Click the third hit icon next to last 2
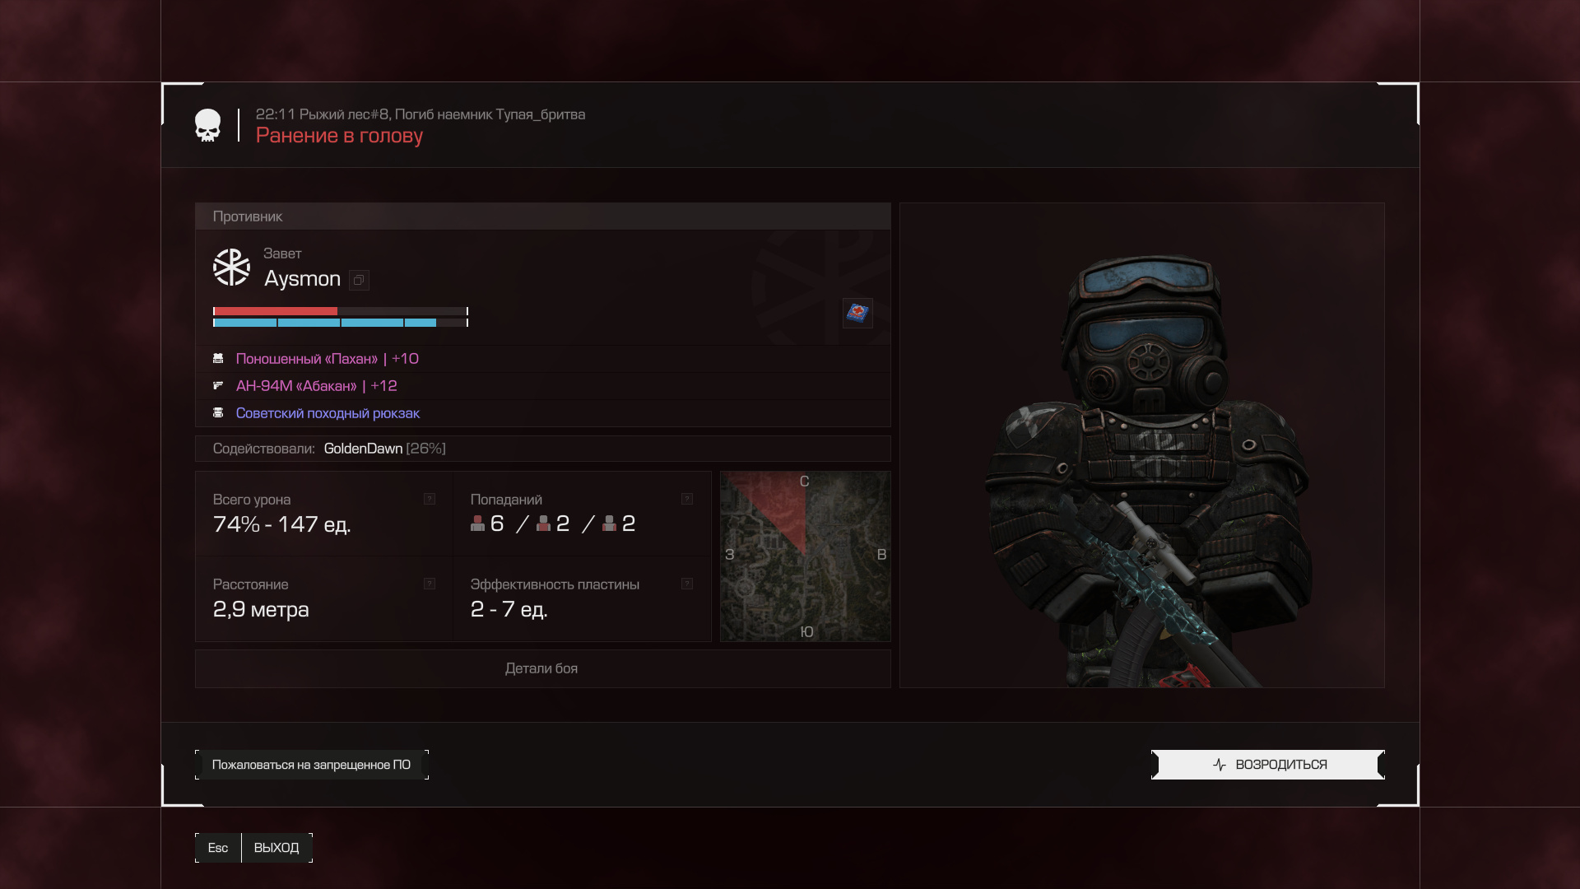 (x=609, y=524)
